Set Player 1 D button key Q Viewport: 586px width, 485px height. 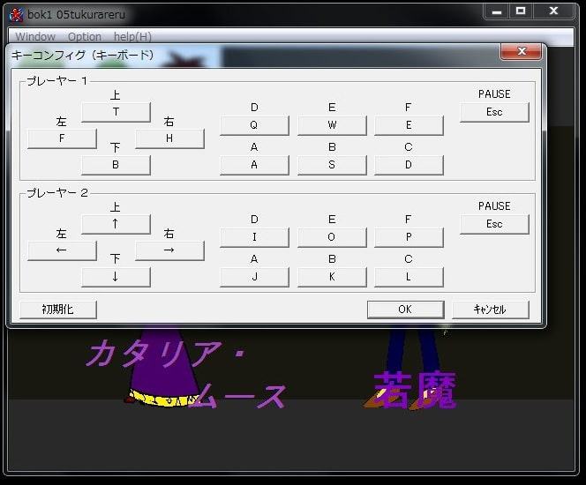[254, 125]
